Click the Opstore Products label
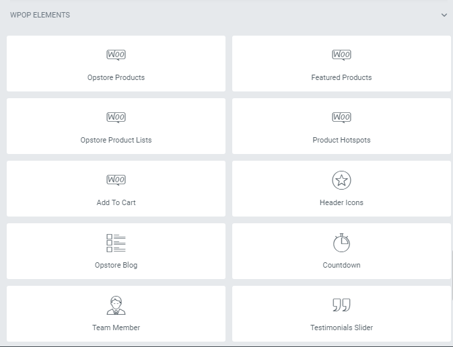This screenshot has width=453, height=347. click(116, 77)
